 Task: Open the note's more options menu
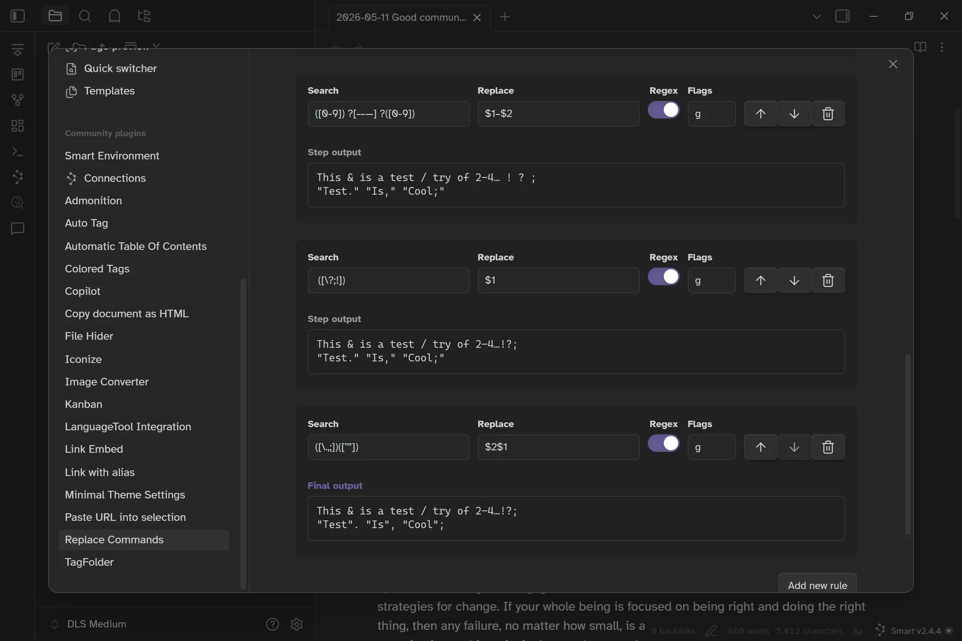(x=942, y=47)
